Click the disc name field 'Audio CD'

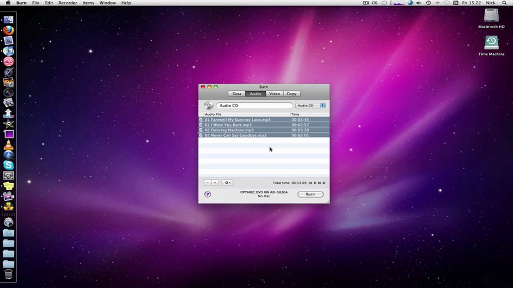pyautogui.click(x=254, y=106)
